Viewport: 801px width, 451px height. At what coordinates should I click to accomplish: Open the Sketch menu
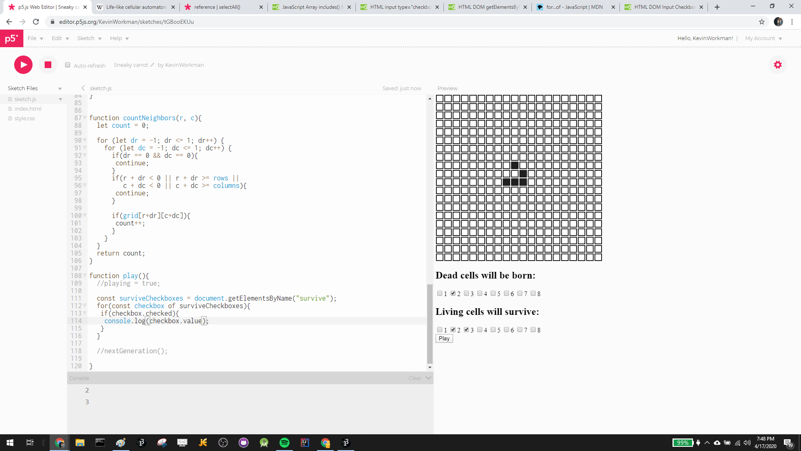pyautogui.click(x=89, y=38)
